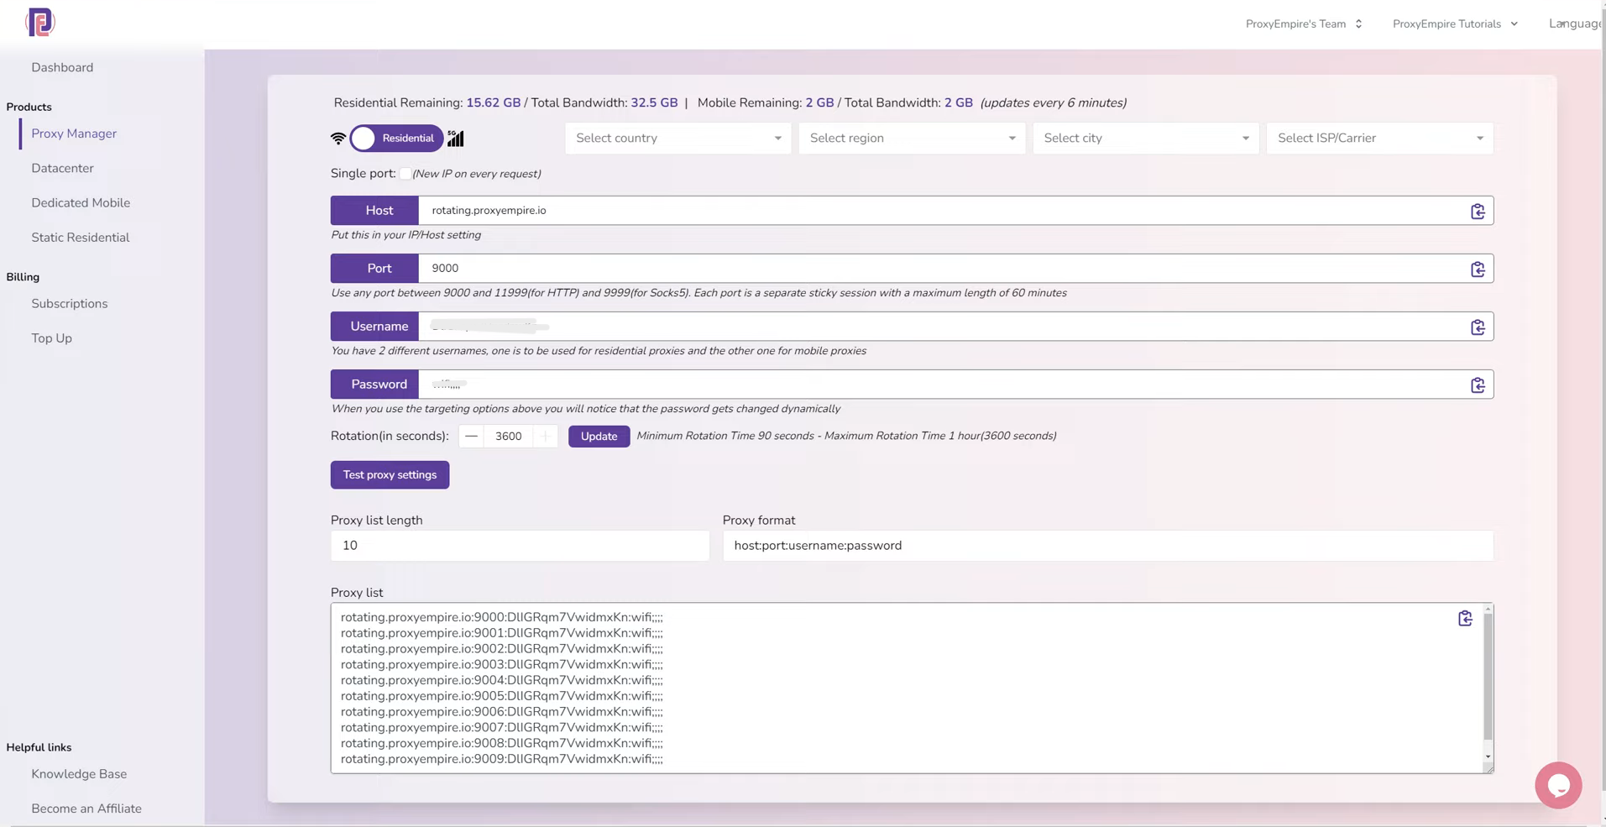The width and height of the screenshot is (1606, 827).
Task: Open Subscriptions under Billing
Action: (70, 304)
